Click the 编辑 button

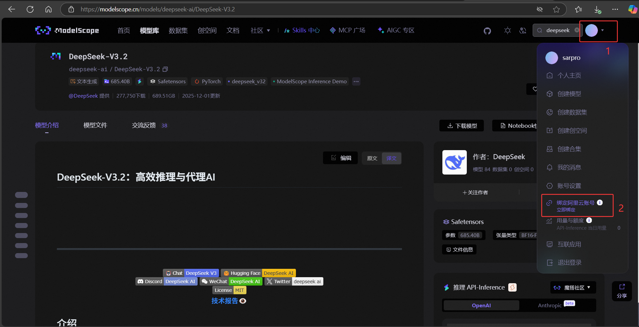pyautogui.click(x=340, y=158)
